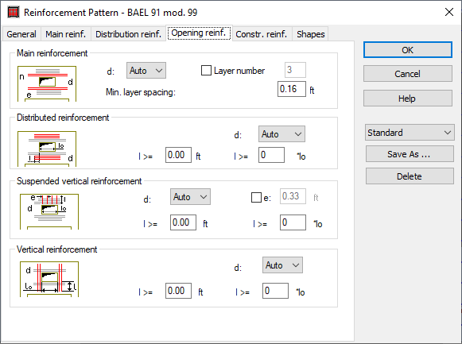Click the red reinforcement app icon in title bar
This screenshot has width=462, height=344.
pos(14,13)
